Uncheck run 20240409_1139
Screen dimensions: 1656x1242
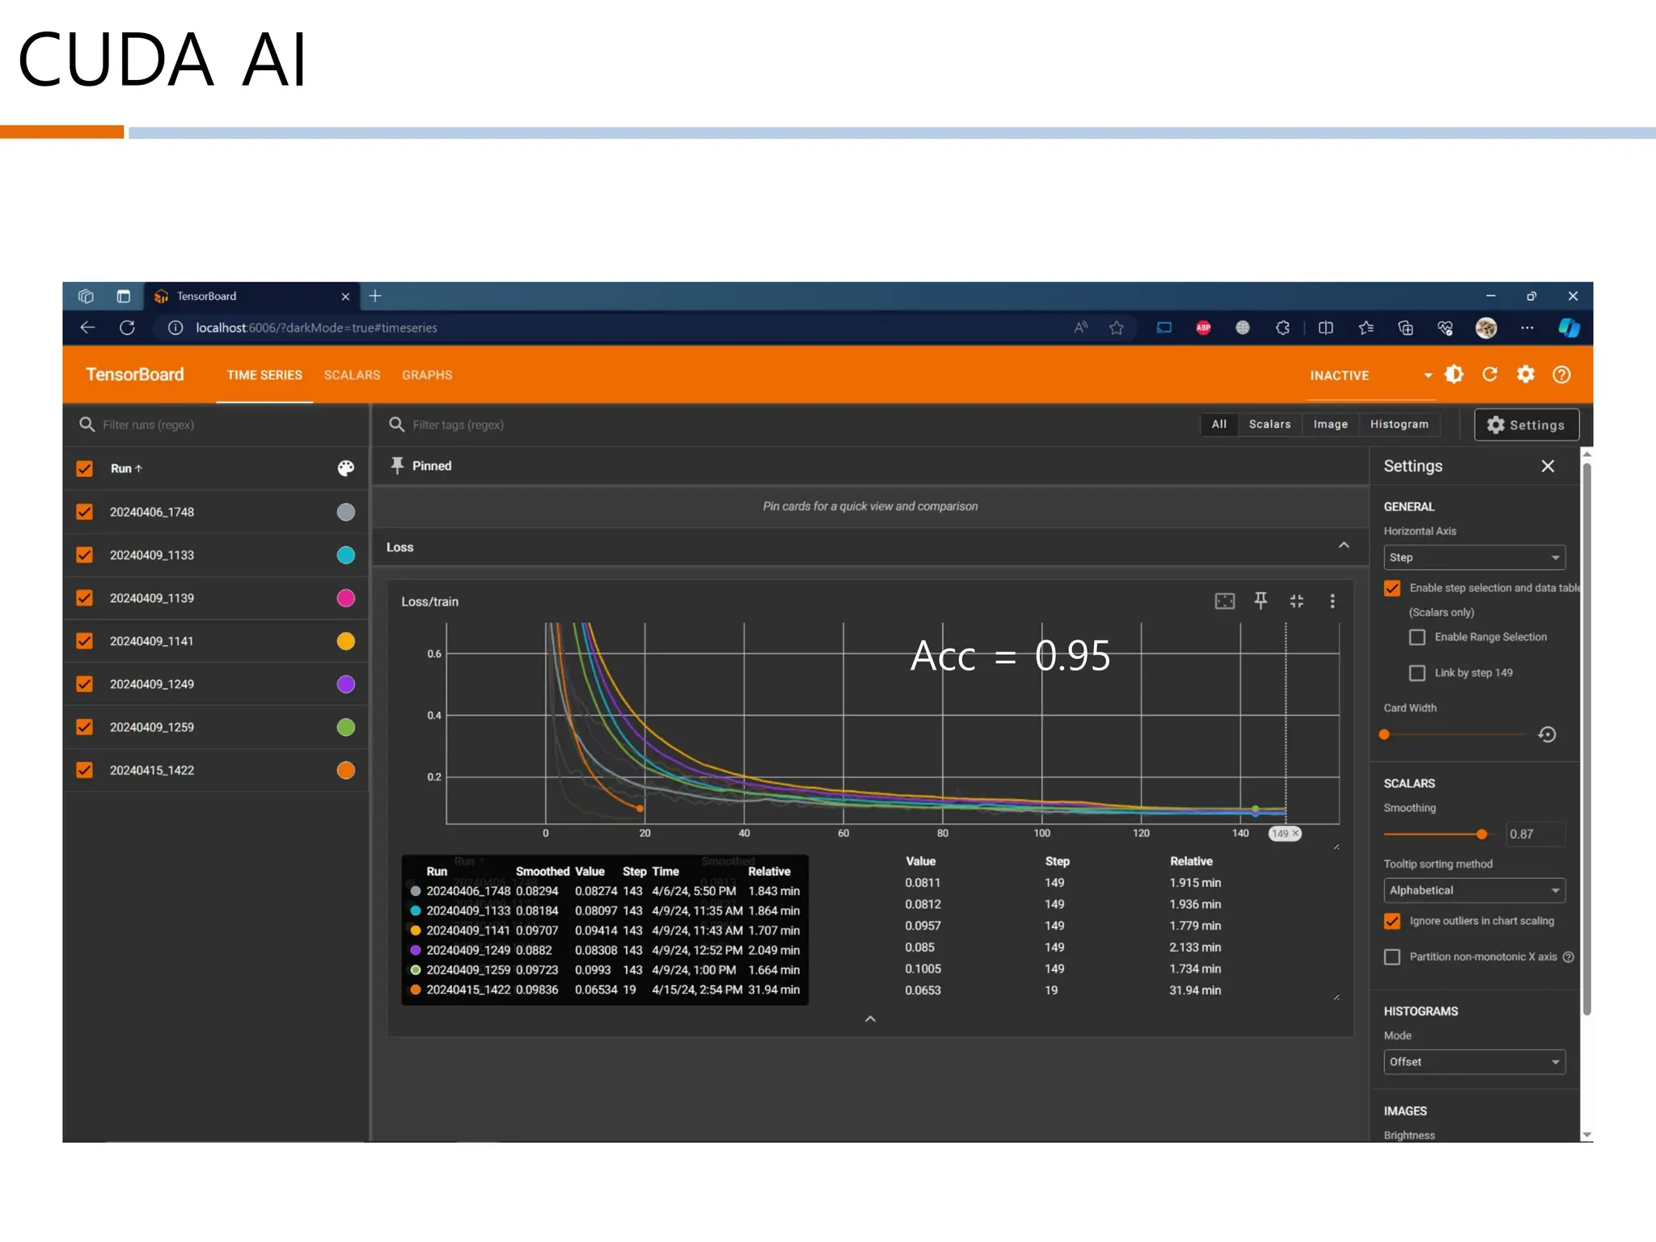84,598
